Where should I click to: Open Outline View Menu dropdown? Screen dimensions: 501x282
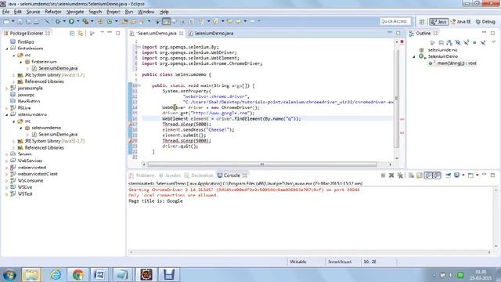[x=493, y=42]
